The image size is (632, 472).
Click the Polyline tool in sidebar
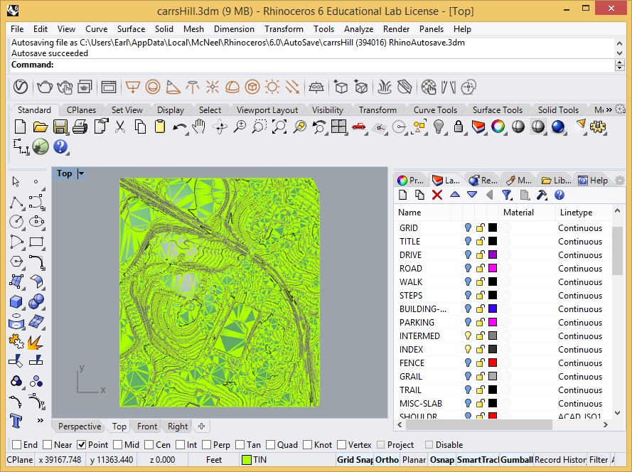[16, 202]
